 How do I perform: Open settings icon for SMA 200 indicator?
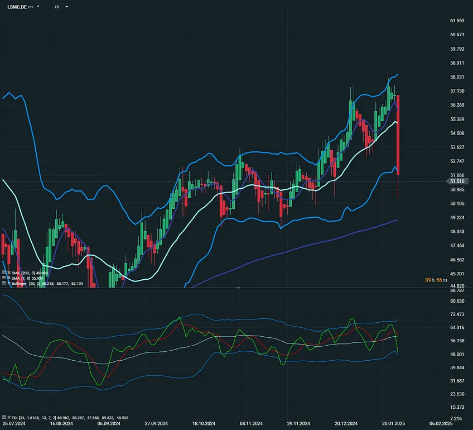tap(4, 273)
